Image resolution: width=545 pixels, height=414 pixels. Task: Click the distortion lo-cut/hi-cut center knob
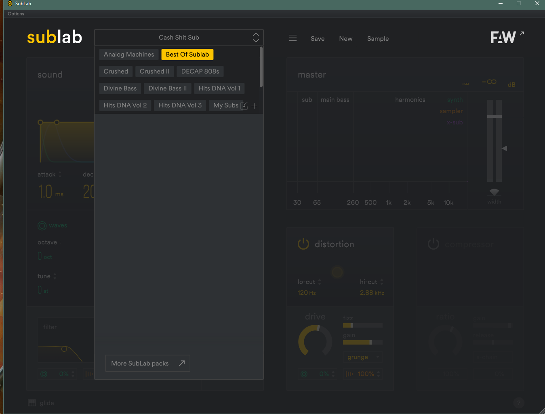coord(337,272)
